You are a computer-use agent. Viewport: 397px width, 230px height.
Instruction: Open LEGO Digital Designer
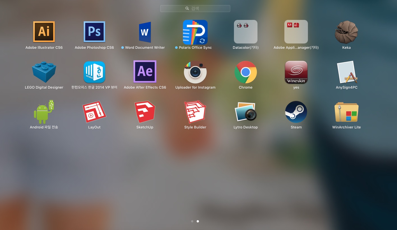click(x=44, y=72)
